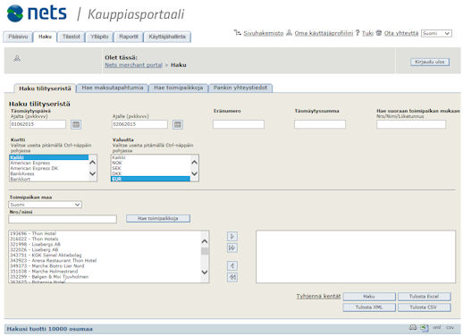The width and height of the screenshot is (463, 336).
Task: Select SEK in the Valuutta list
Action: [150, 168]
